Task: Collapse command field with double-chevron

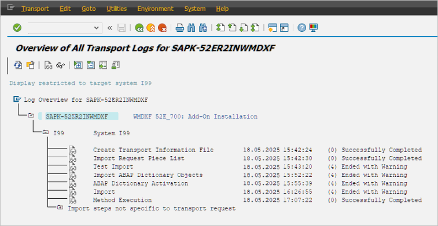Action: [110, 28]
